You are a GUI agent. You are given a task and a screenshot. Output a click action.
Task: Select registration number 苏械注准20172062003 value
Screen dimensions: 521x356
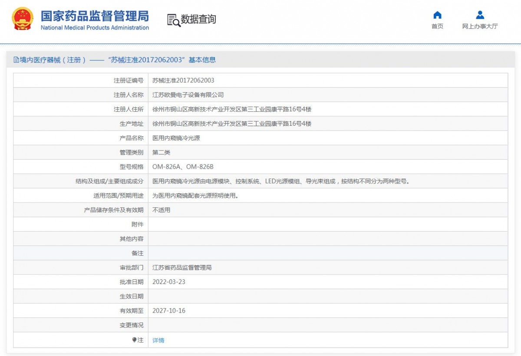183,80
